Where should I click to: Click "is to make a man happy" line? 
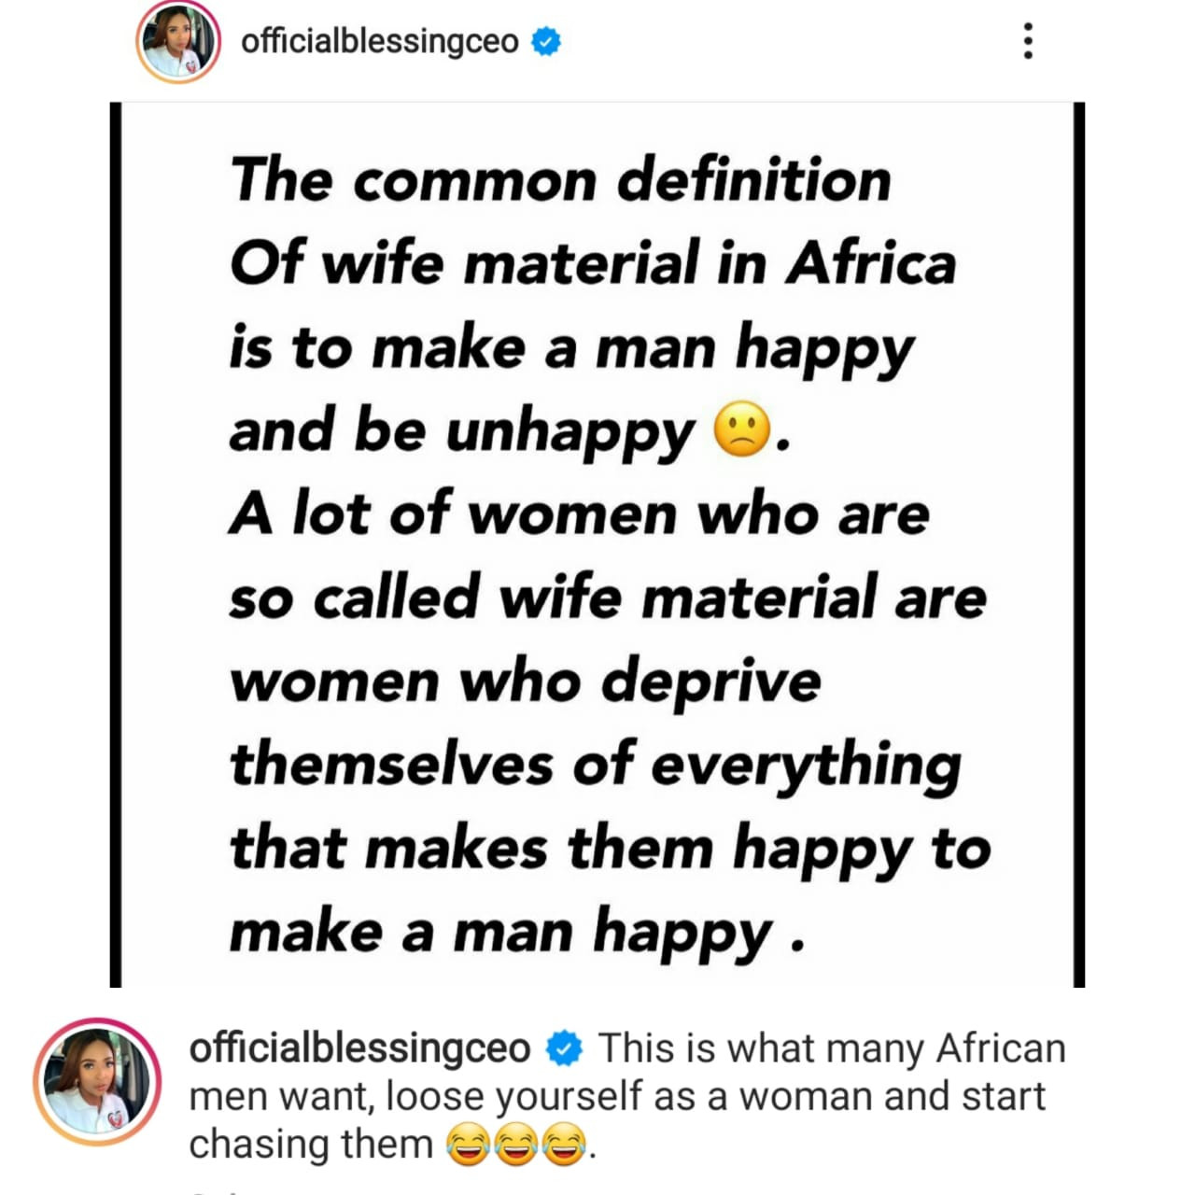coord(571,347)
